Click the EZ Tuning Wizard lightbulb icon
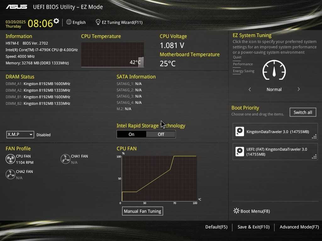Screen dimensions: 322x241 coord(98,22)
